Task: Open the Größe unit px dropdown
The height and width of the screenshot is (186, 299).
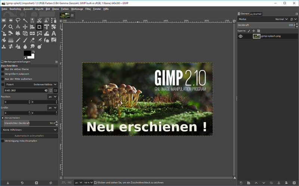Action: point(52,108)
